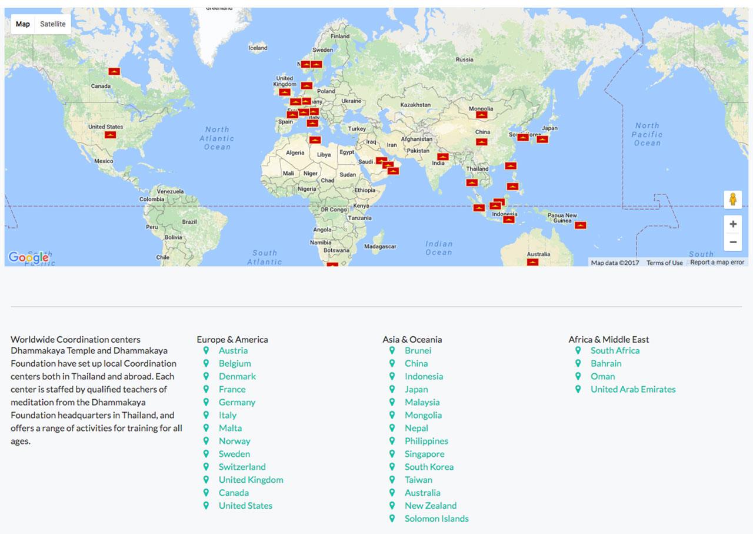This screenshot has width=753, height=534.
Task: Open the Canada link
Action: click(x=234, y=493)
